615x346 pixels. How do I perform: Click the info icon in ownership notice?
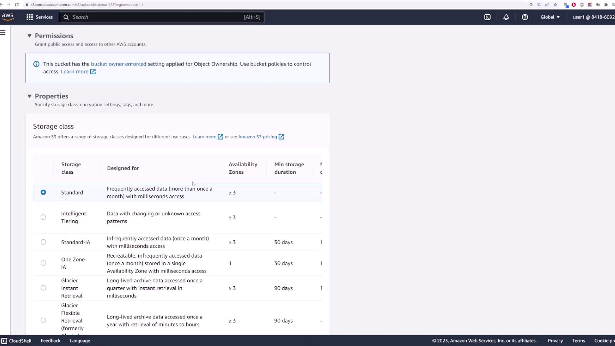point(37,64)
